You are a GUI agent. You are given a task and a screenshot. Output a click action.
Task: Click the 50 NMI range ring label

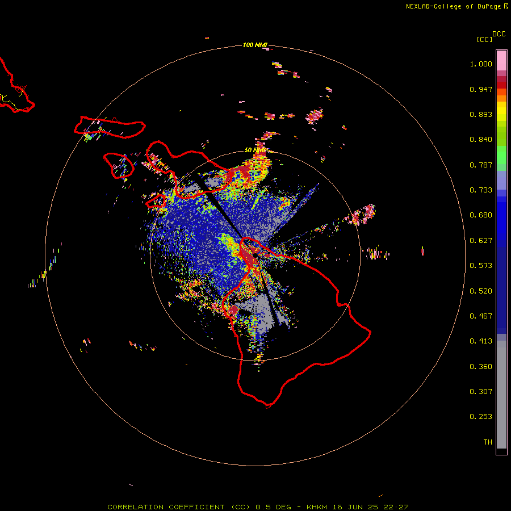(x=255, y=150)
